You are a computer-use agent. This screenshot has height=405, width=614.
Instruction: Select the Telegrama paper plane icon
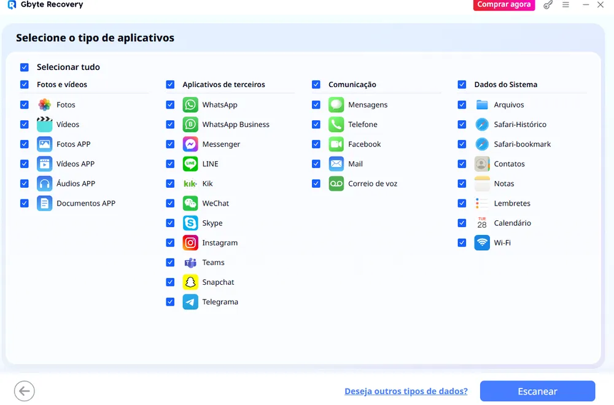[x=190, y=302]
